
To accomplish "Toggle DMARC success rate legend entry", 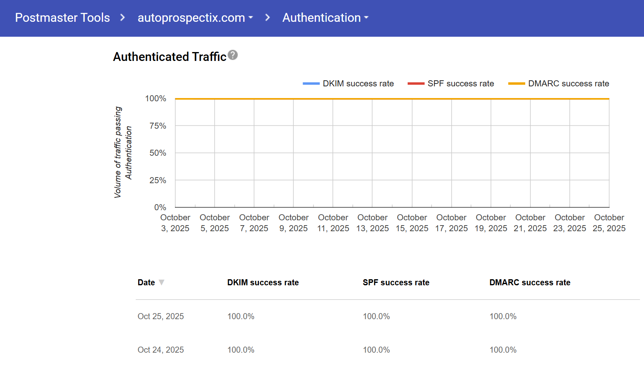I will (568, 84).
